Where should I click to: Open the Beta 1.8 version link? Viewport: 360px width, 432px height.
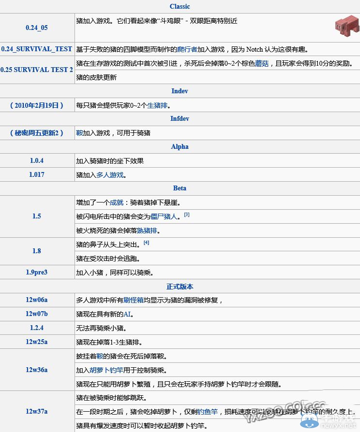37,251
